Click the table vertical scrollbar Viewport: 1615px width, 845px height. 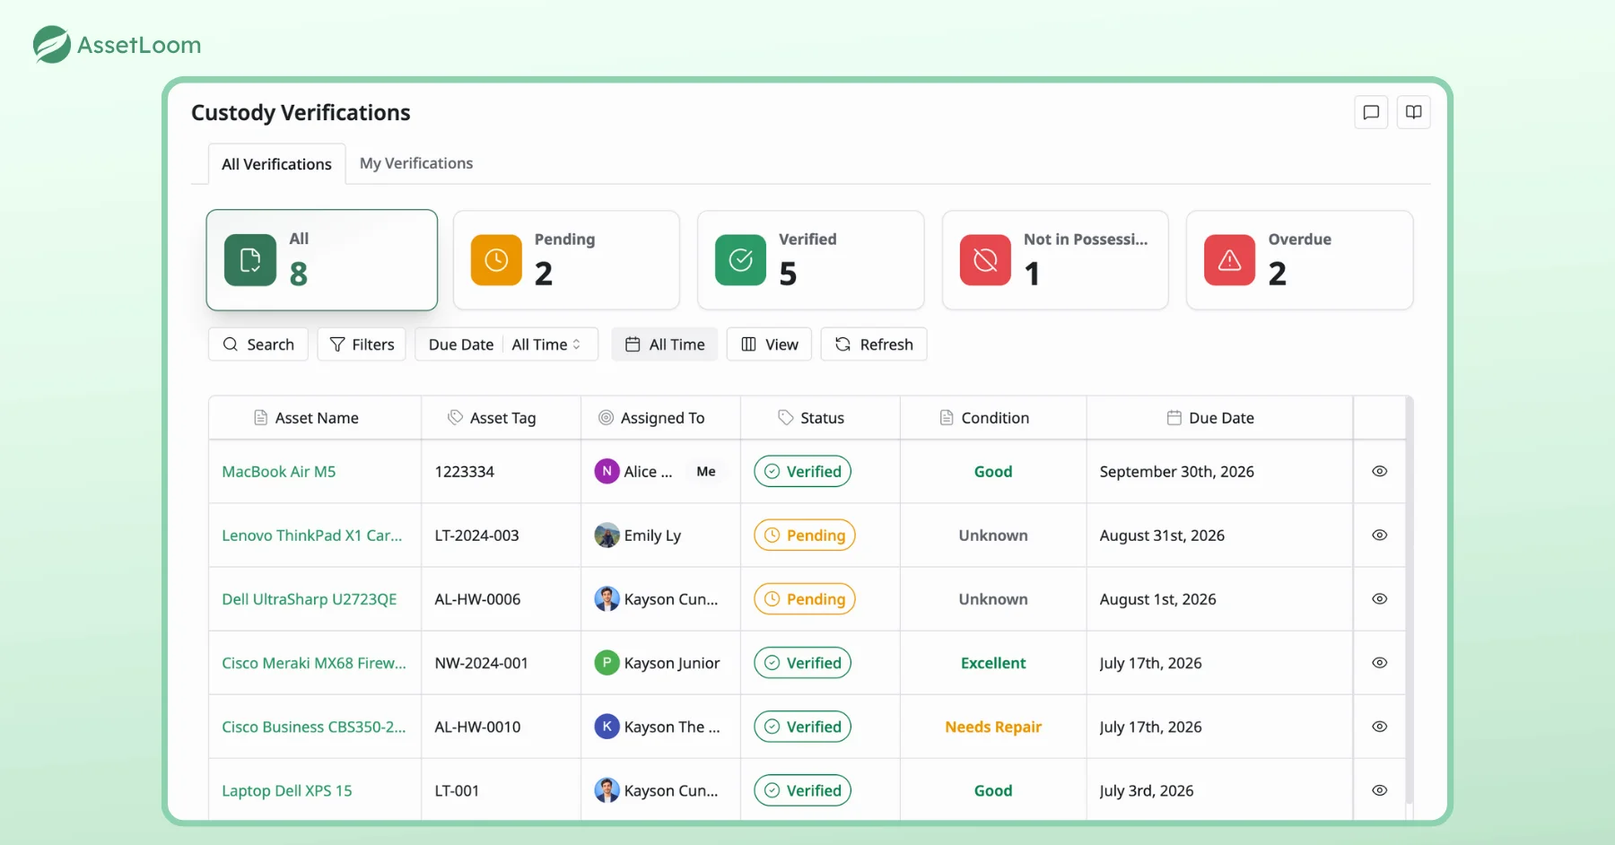1410,599
